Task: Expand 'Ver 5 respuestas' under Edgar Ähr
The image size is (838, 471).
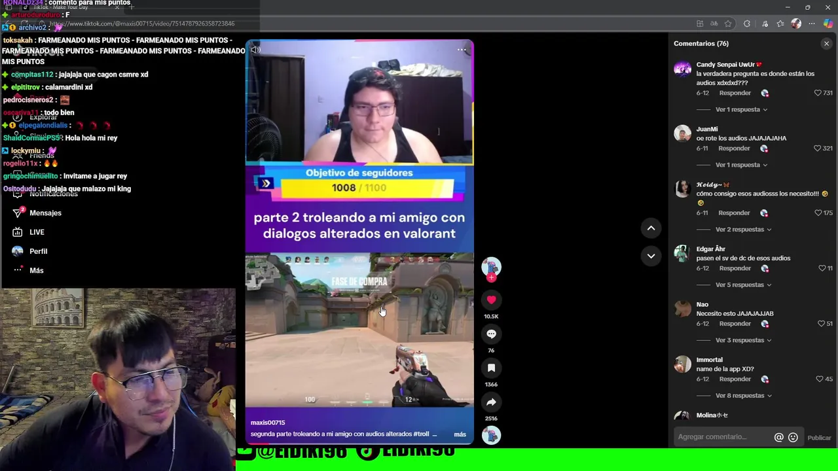Action: tap(743, 285)
